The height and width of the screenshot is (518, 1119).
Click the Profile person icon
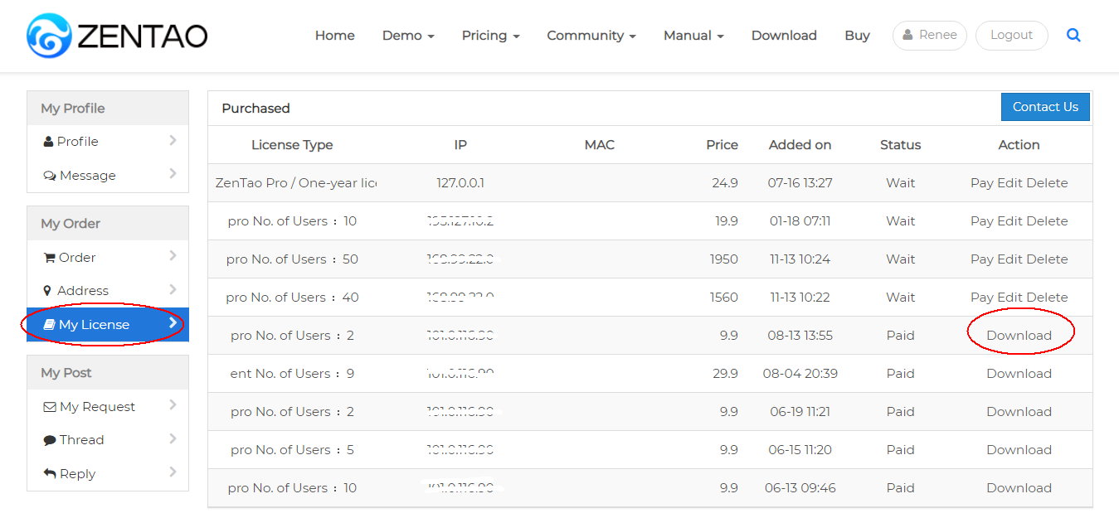pos(48,142)
